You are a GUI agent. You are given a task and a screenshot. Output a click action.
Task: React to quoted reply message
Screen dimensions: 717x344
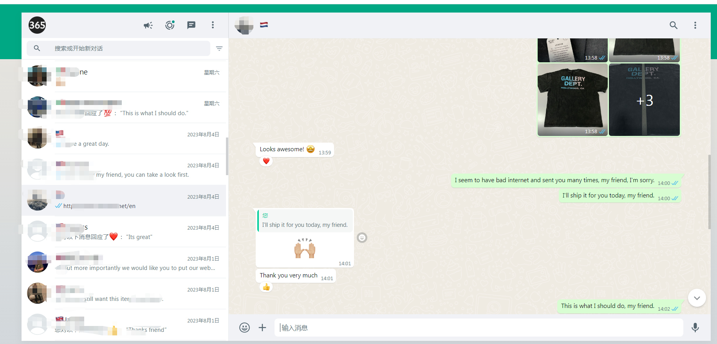362,238
